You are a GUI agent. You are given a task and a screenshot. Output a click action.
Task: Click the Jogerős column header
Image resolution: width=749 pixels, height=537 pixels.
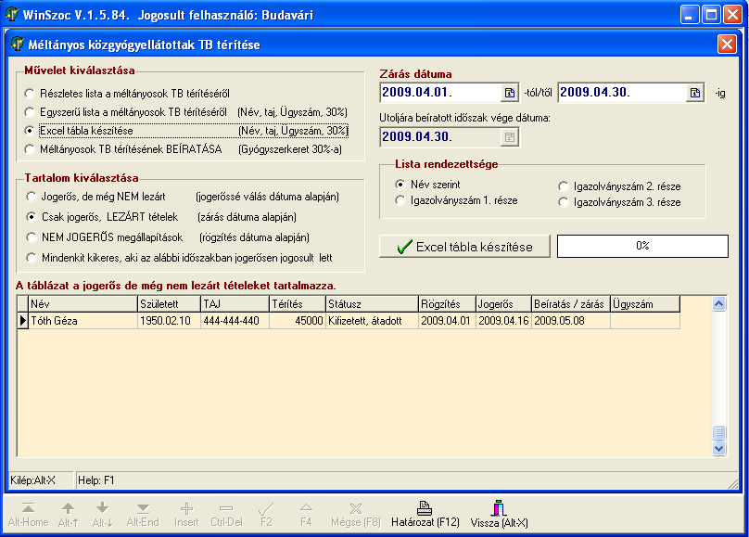point(504,304)
